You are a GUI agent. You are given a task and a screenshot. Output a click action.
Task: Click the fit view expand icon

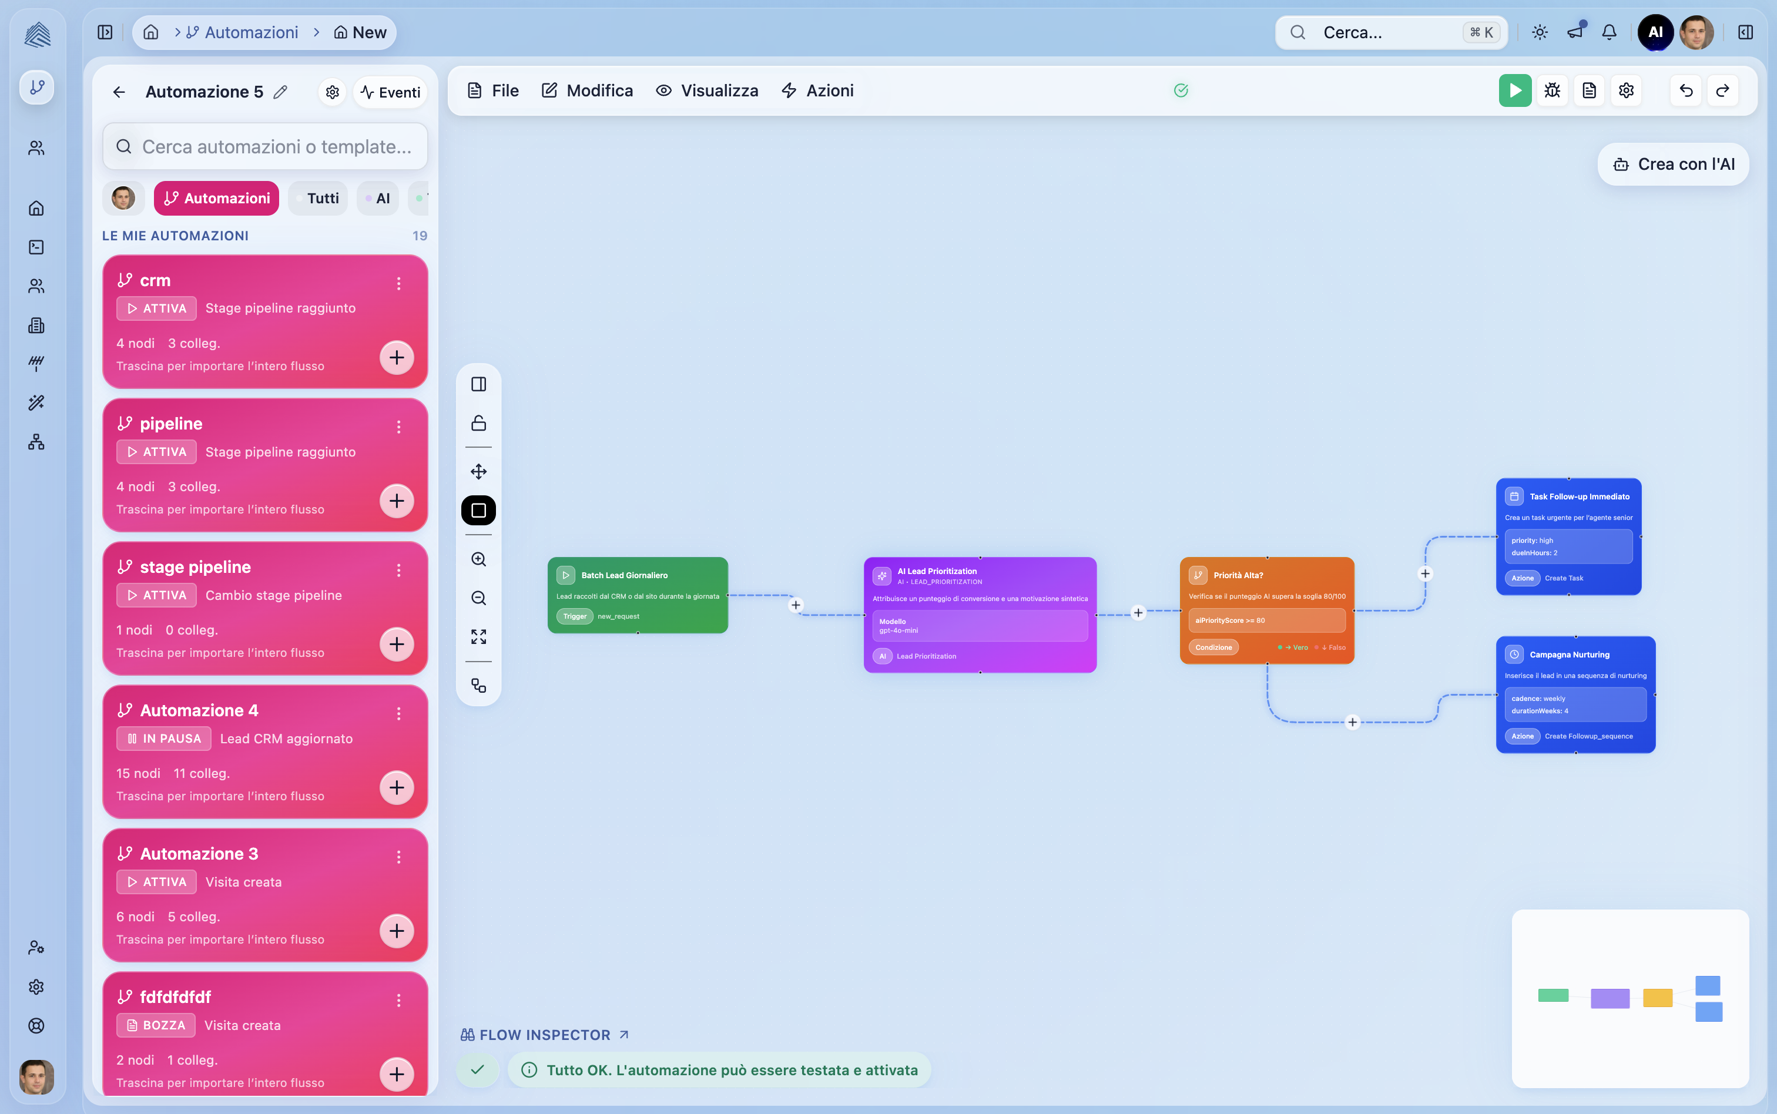(478, 636)
